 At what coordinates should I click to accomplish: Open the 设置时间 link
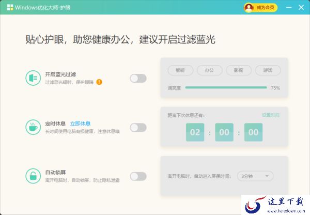271,115
